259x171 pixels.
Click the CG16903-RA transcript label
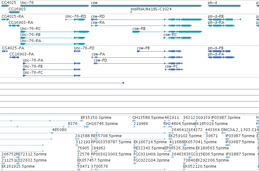(21, 23)
